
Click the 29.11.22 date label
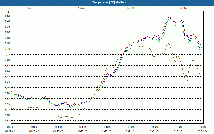click(202, 131)
